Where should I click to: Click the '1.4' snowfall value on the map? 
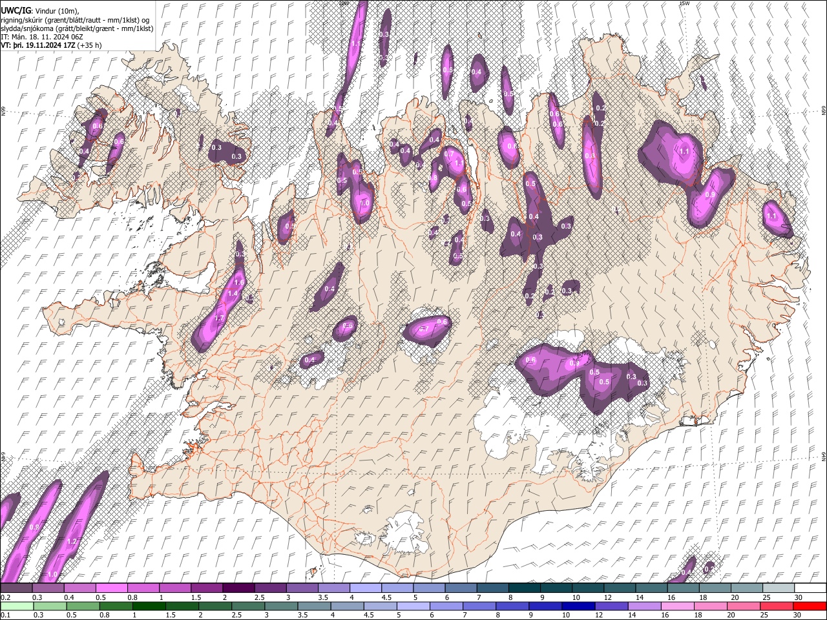click(233, 294)
